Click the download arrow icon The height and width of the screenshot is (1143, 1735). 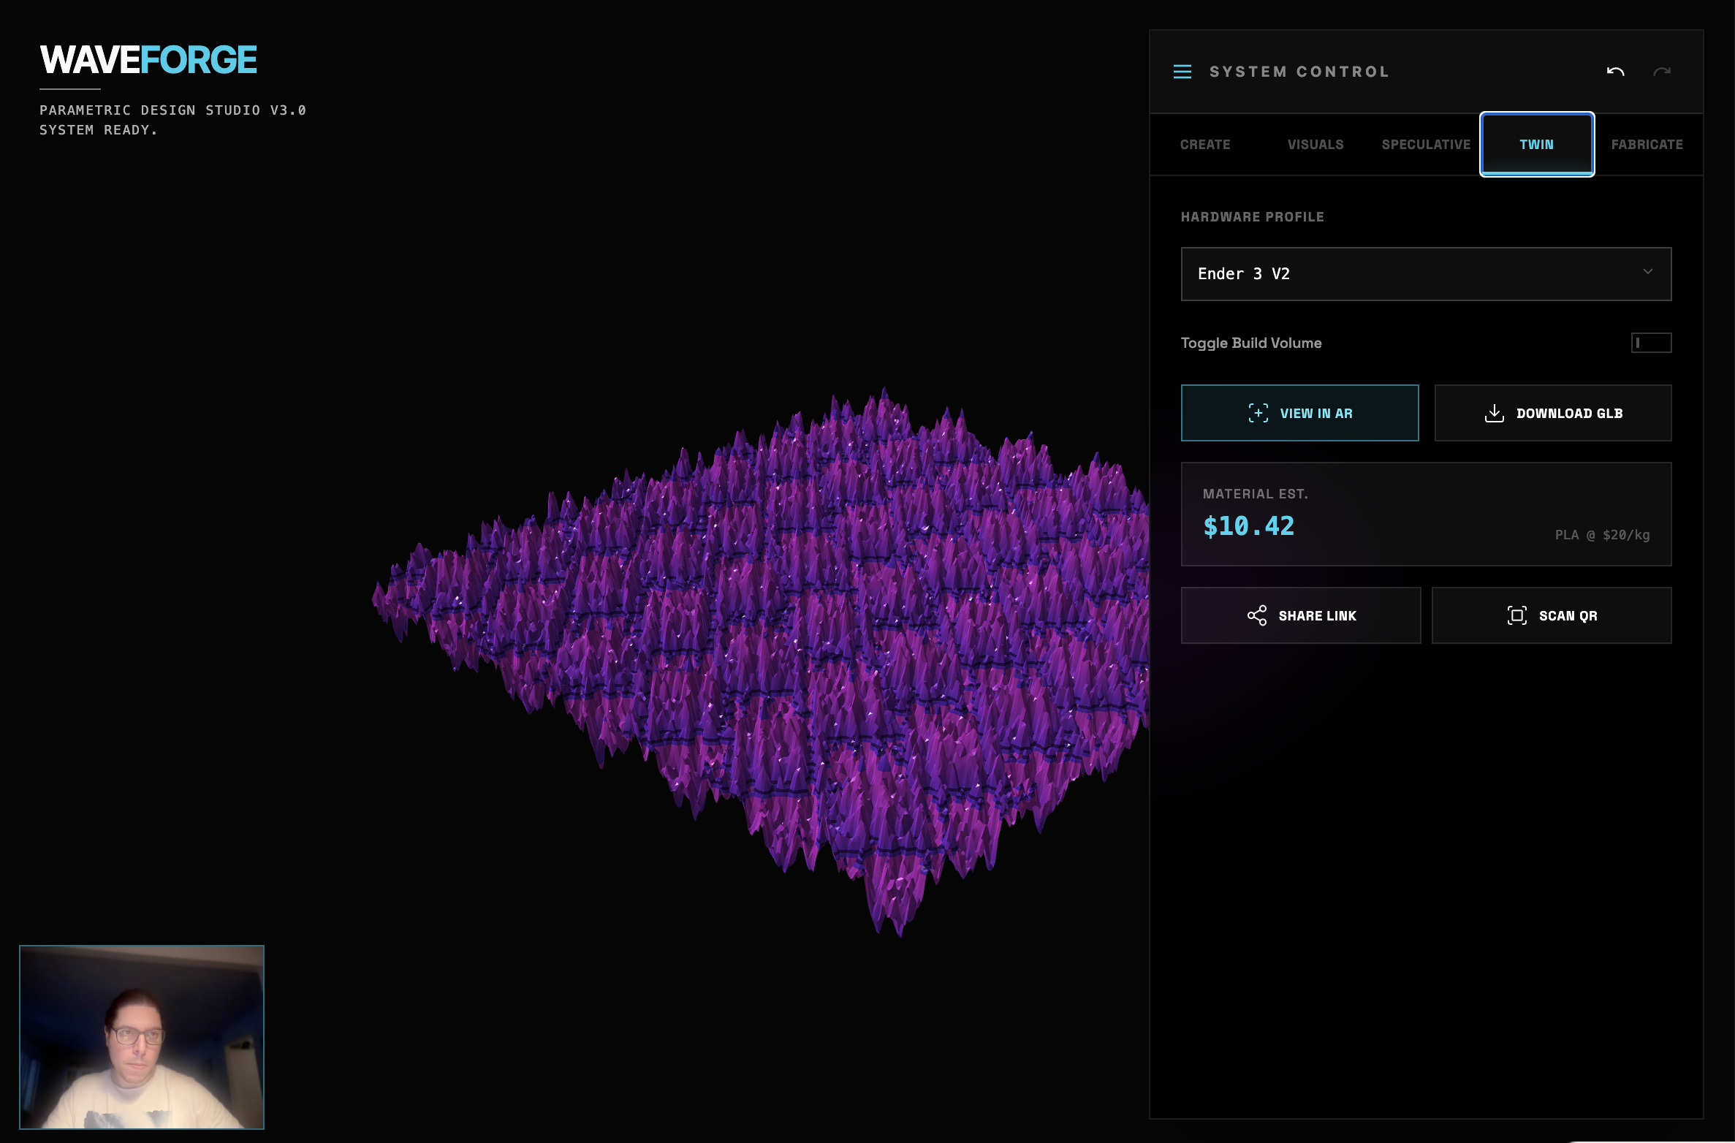1494,413
